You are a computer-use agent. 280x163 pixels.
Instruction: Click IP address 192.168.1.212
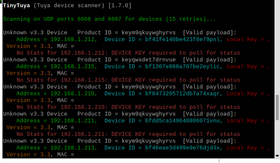pos(72,39)
